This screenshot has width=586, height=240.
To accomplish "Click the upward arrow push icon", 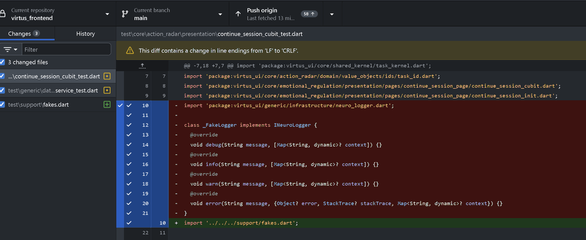I will [x=238, y=14].
